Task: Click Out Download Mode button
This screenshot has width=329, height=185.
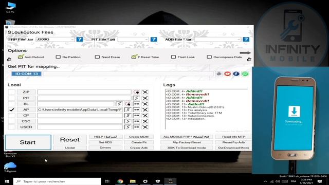Action: (233, 147)
